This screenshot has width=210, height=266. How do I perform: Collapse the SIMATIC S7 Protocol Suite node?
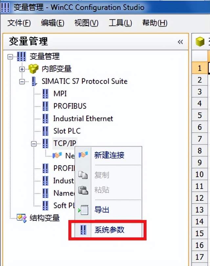point(22,81)
